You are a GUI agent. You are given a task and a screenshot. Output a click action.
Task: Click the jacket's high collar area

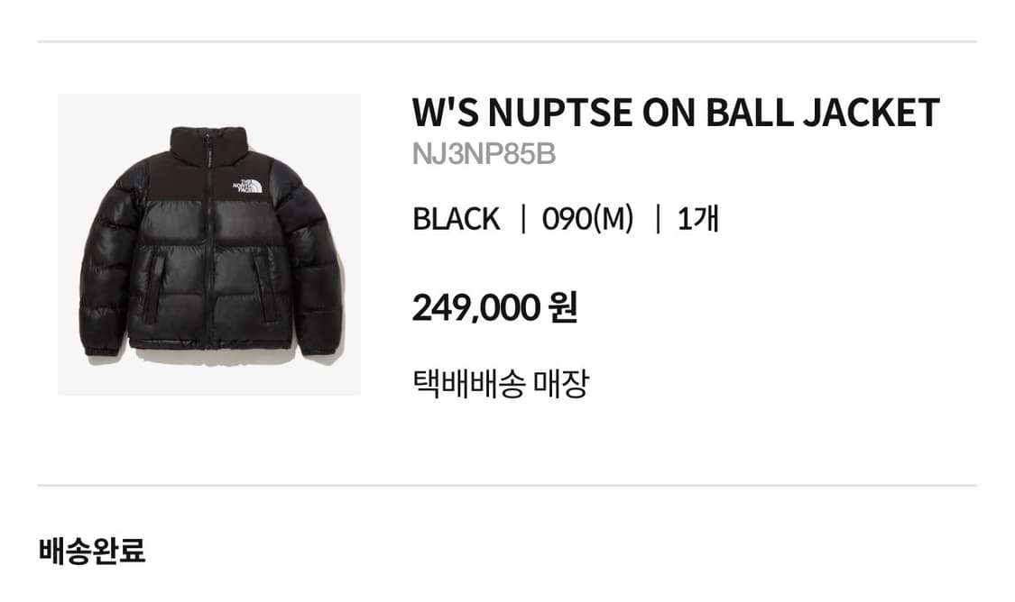pyautogui.click(x=208, y=143)
